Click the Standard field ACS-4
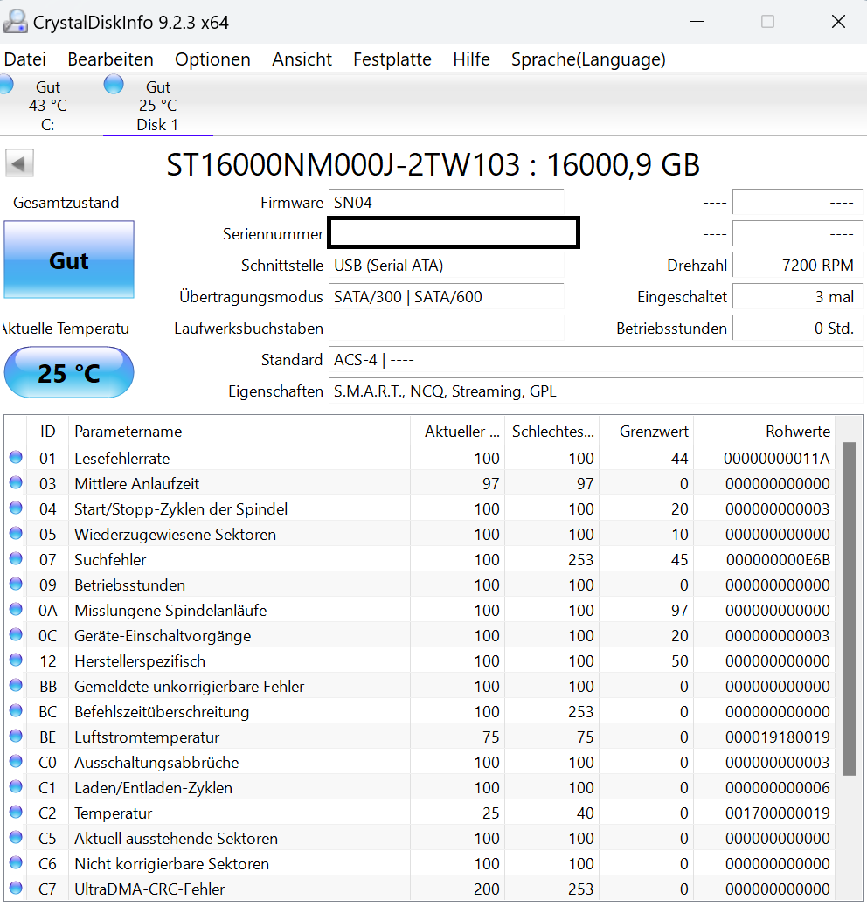The width and height of the screenshot is (867, 906). (595, 360)
